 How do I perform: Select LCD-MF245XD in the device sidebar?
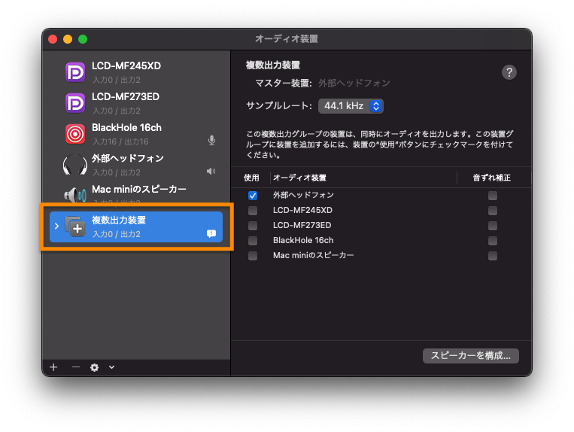point(136,72)
